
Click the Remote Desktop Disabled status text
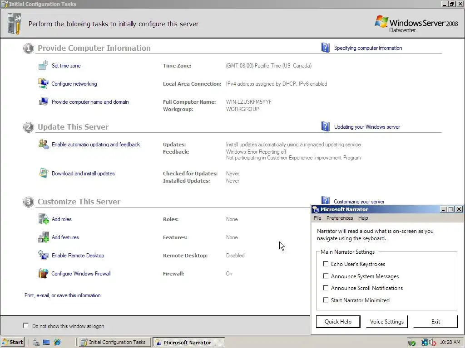[x=235, y=256]
